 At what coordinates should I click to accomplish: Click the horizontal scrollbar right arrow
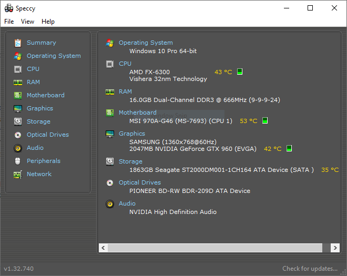pos(335,248)
